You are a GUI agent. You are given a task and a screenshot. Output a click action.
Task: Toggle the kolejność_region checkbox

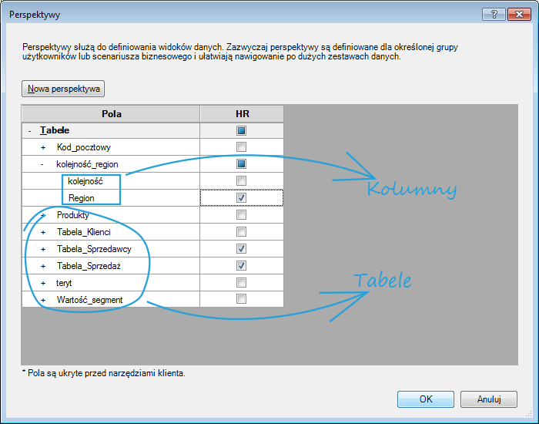[242, 164]
